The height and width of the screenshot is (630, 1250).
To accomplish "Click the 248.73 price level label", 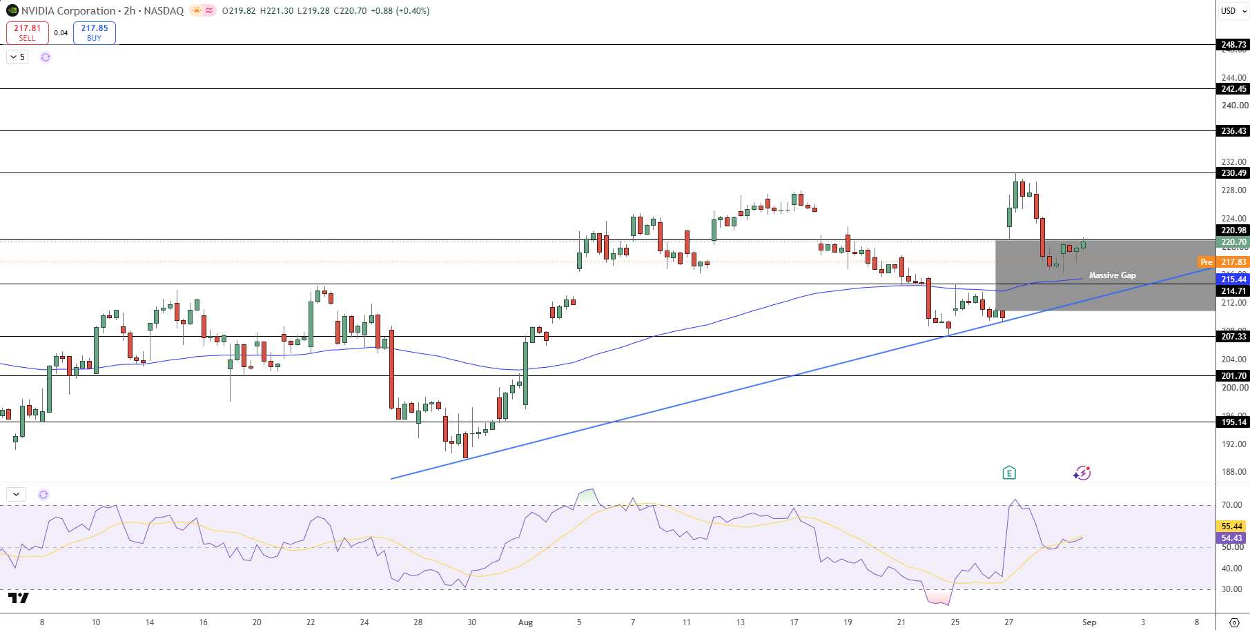I will [x=1233, y=45].
